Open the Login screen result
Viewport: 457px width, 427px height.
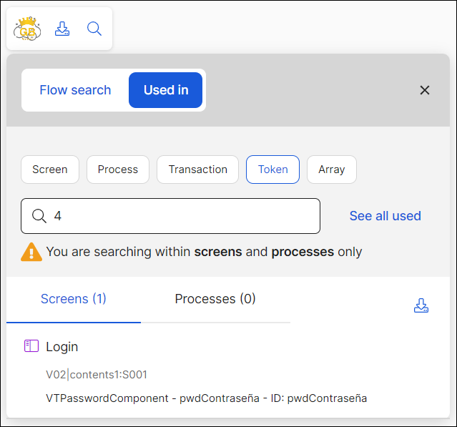click(x=62, y=347)
